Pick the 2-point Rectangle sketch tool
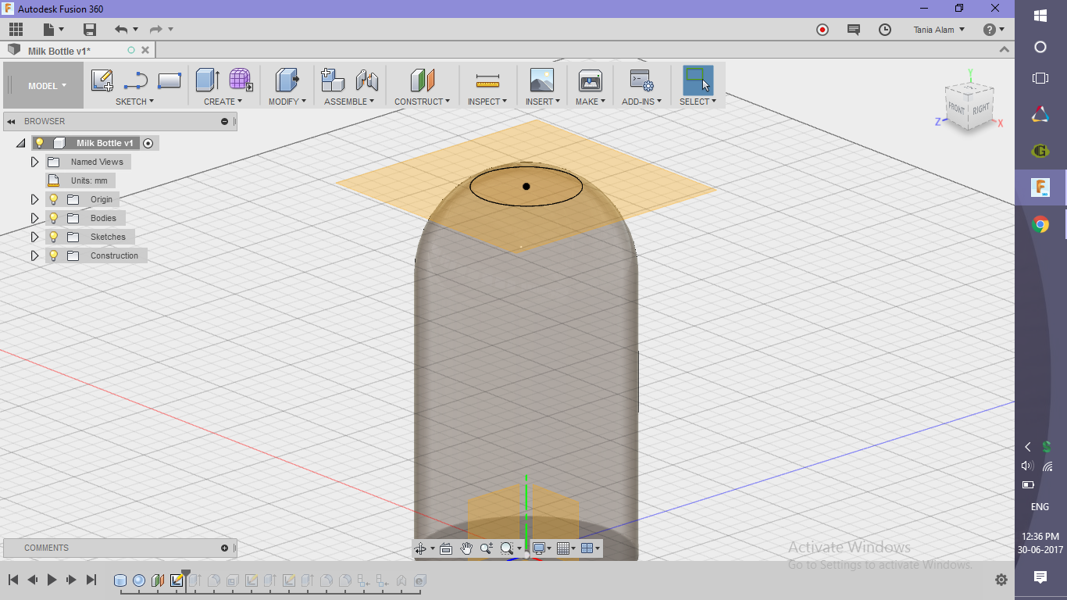1067x600 pixels. [x=170, y=80]
